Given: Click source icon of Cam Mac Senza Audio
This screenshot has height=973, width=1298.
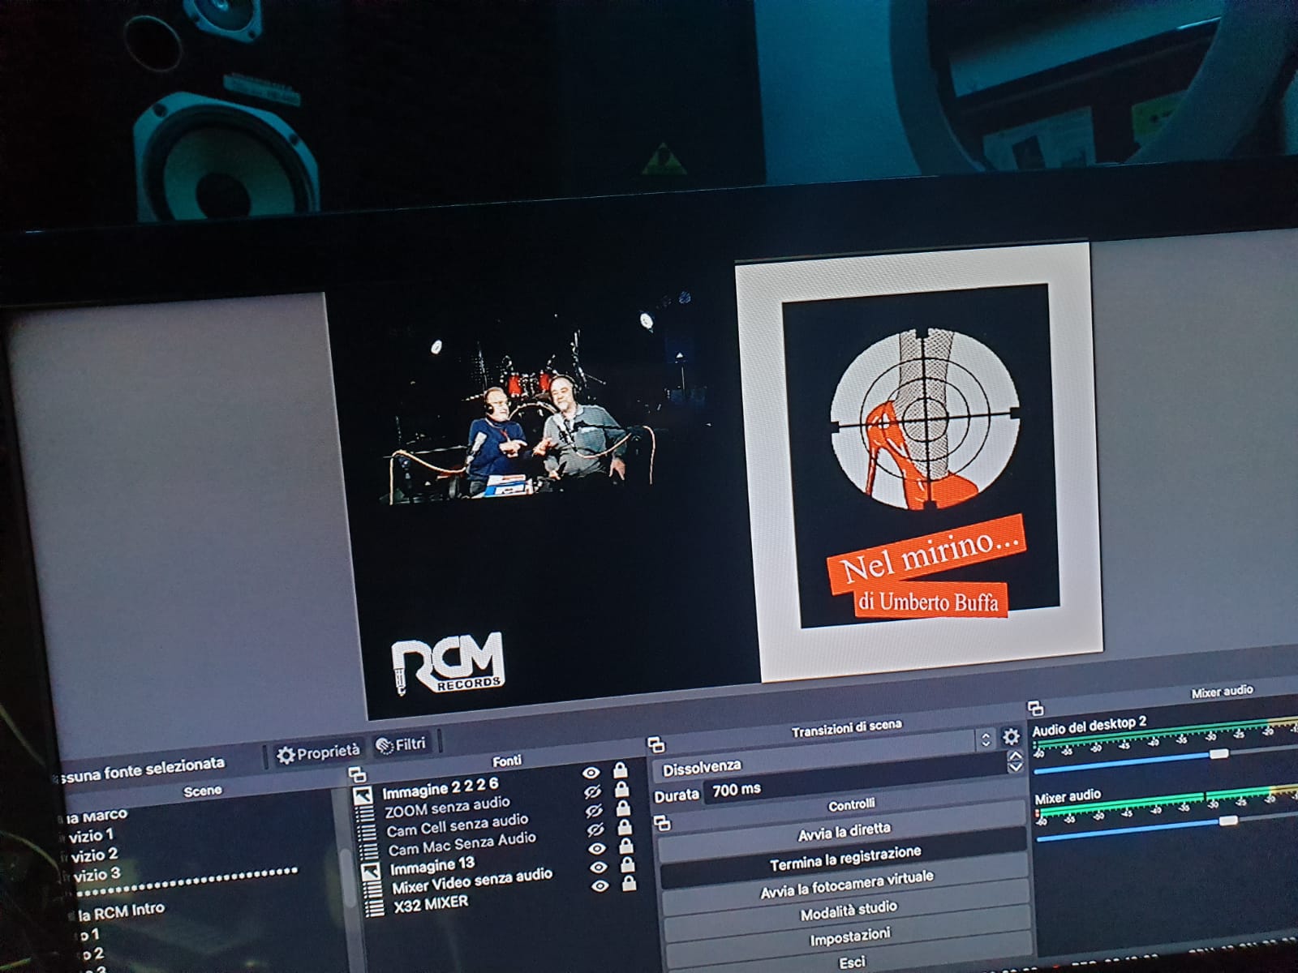Looking at the screenshot, I should [369, 851].
